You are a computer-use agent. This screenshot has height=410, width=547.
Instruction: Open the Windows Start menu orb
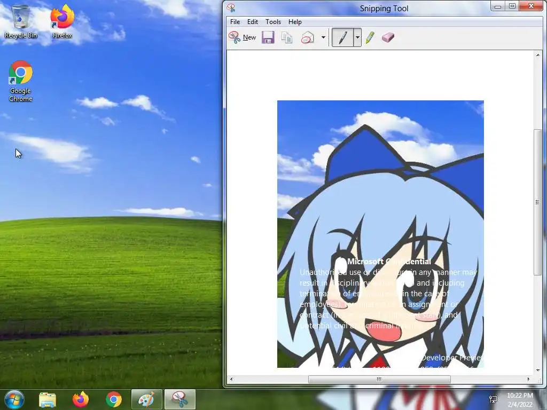click(x=14, y=399)
